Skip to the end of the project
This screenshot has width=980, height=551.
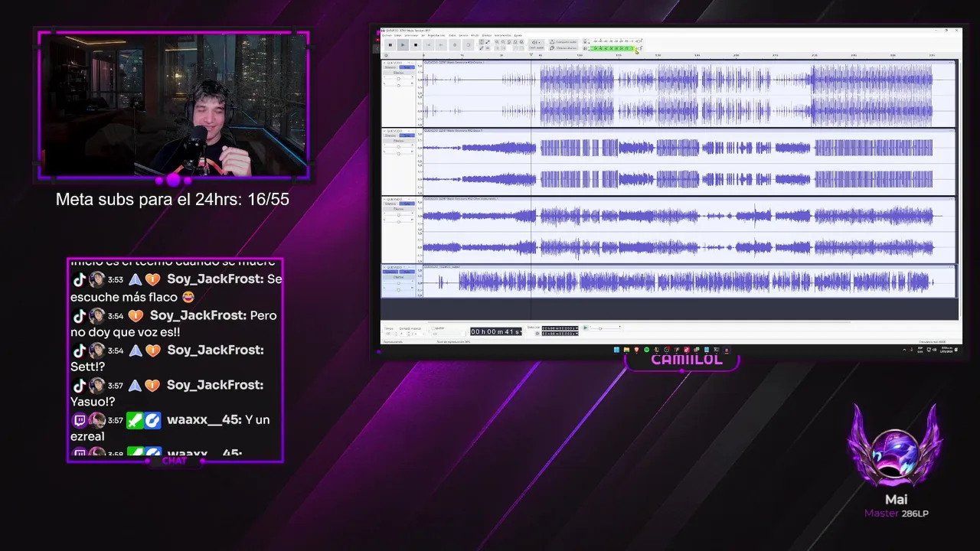click(x=442, y=45)
